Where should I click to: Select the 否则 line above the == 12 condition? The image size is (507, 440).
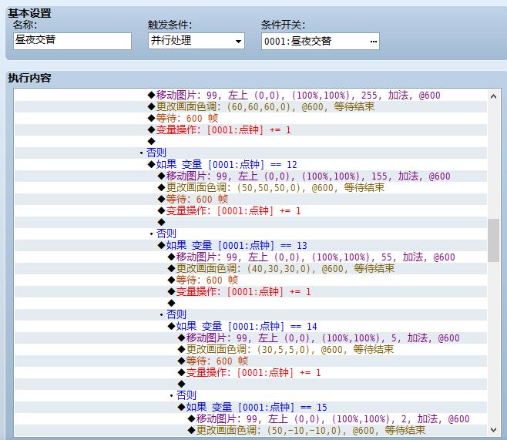[251, 153]
